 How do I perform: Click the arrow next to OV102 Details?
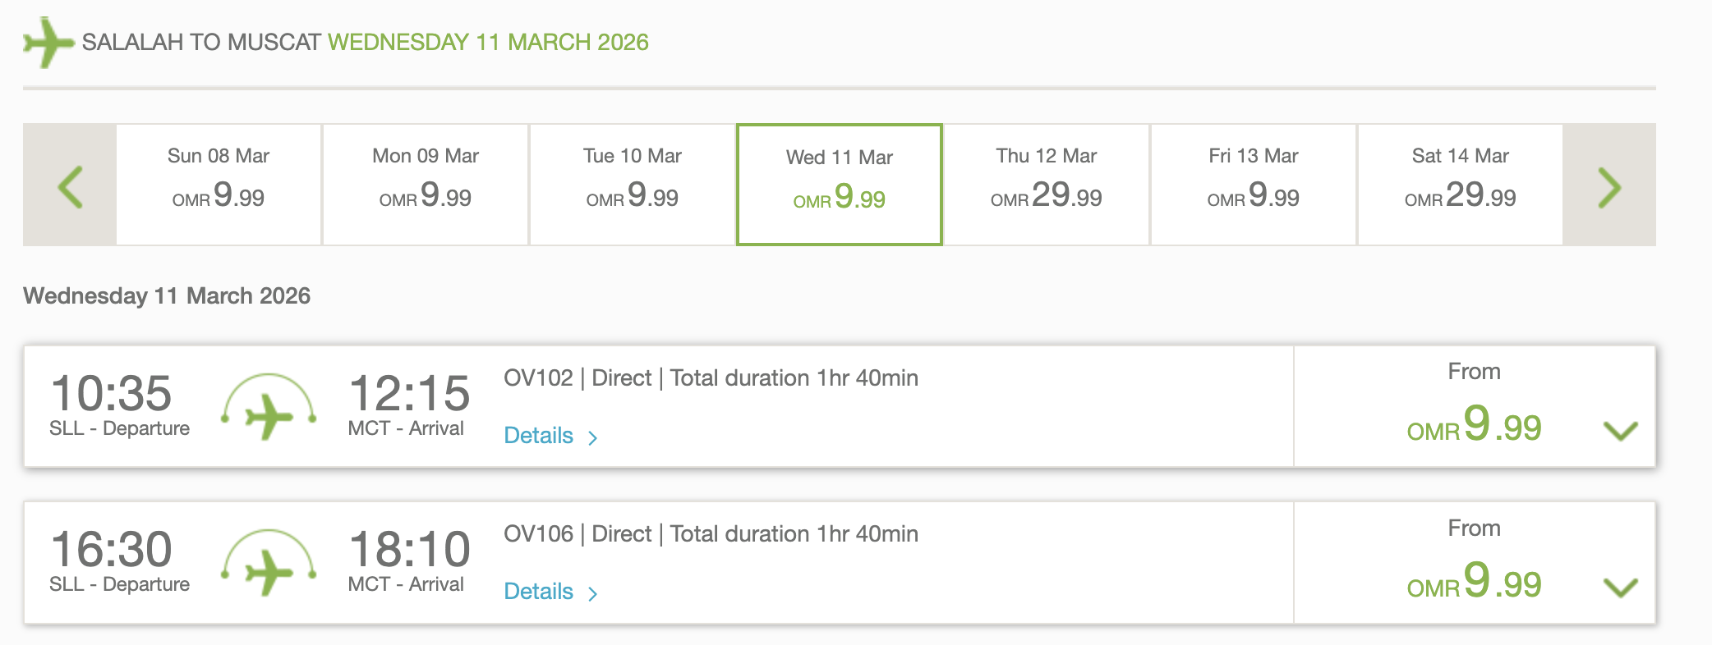(593, 437)
